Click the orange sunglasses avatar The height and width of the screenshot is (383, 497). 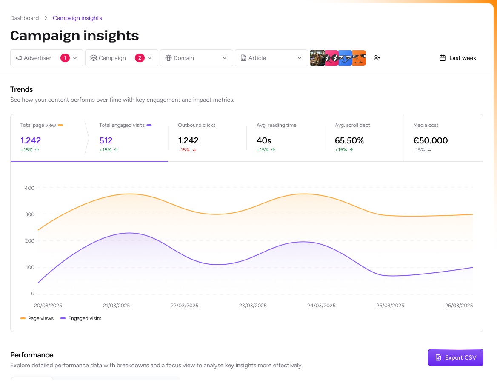tap(359, 58)
